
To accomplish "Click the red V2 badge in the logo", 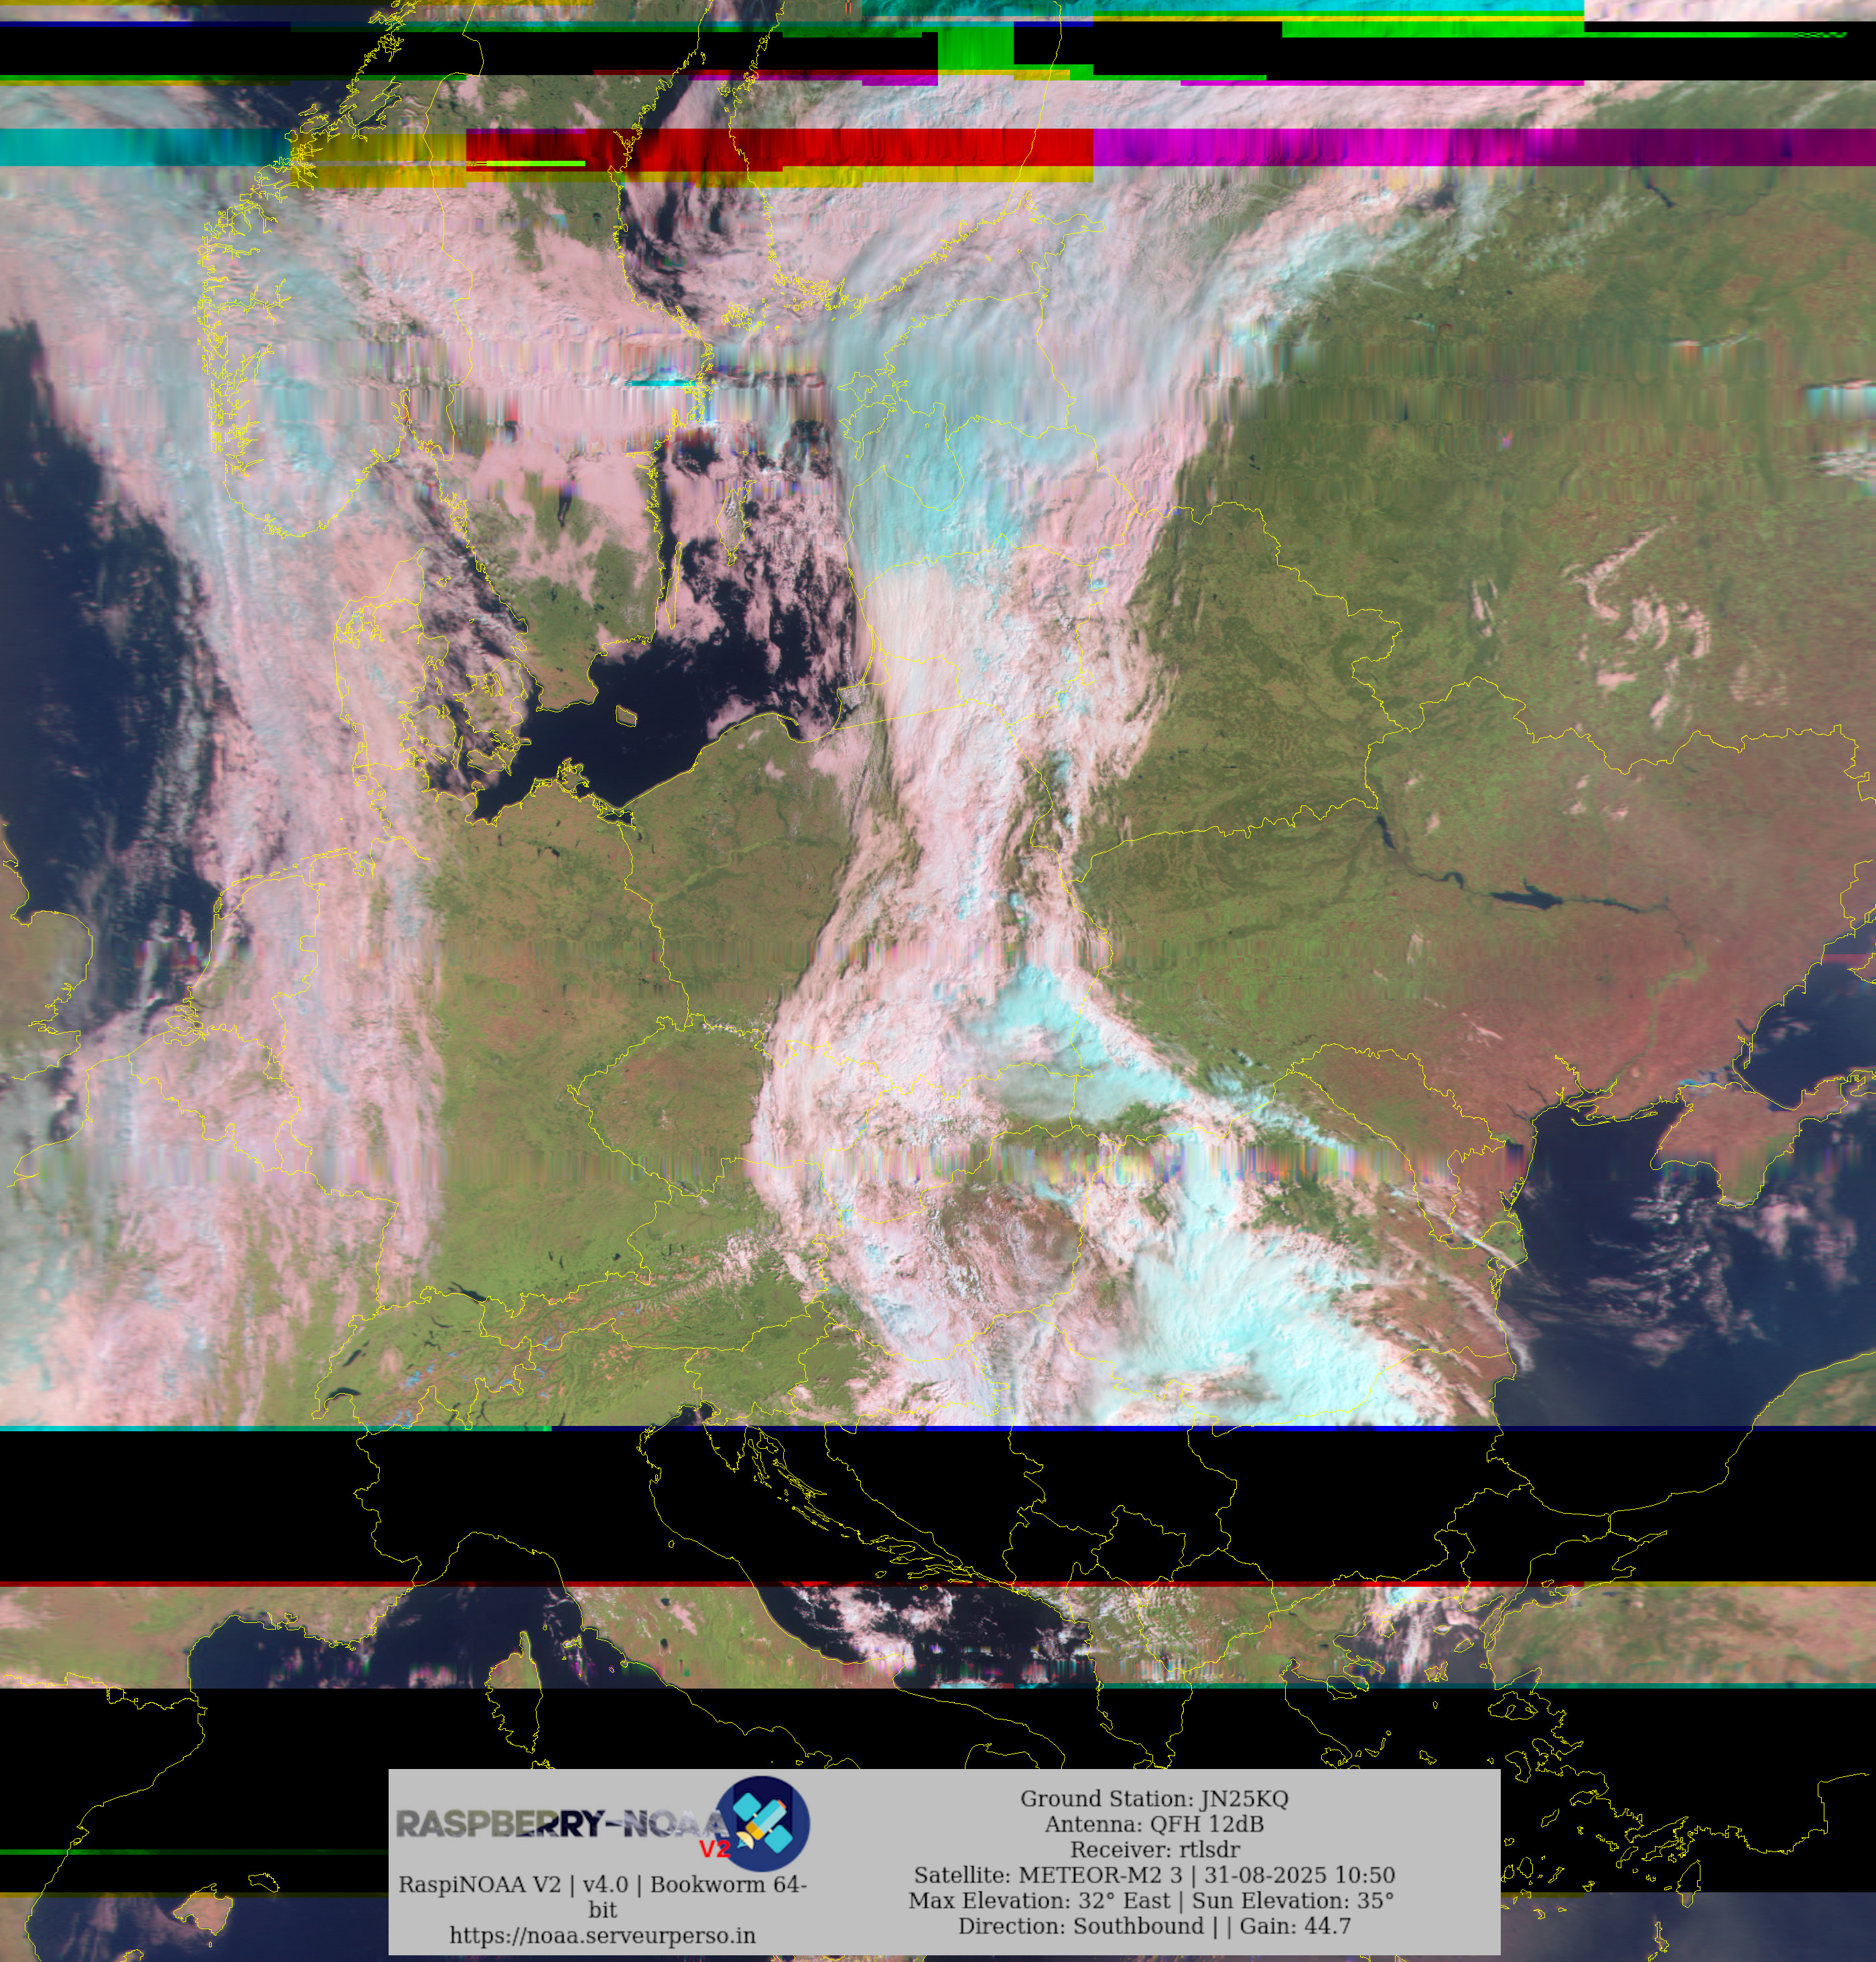I will coord(715,1849).
